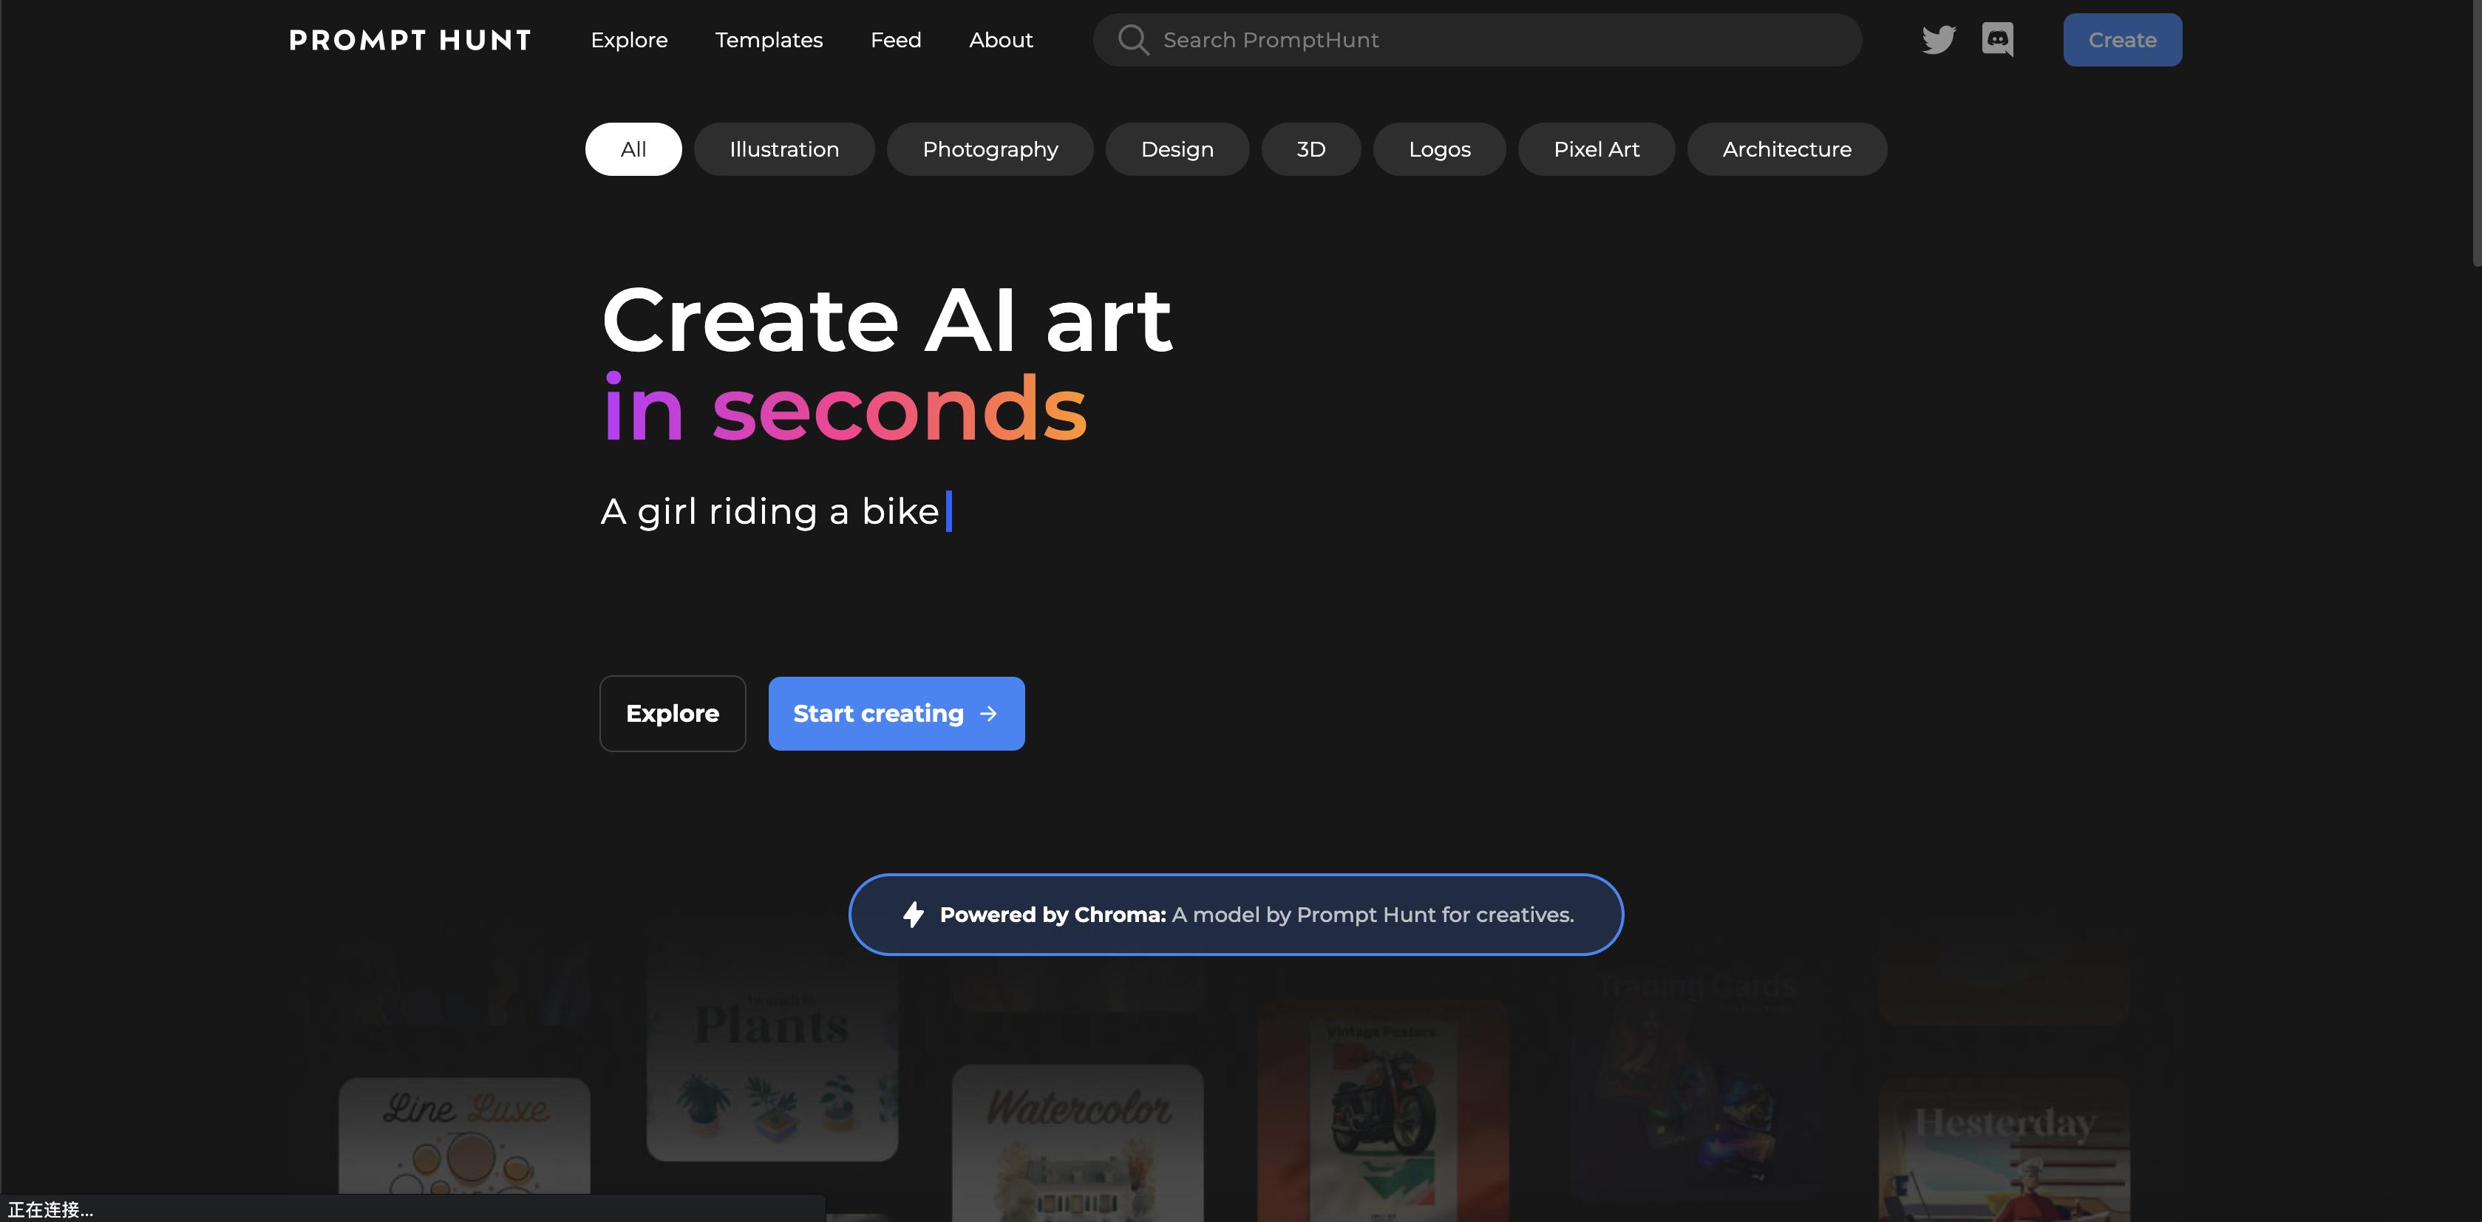Select the 3D filter pill
Screen dimensions: 2482x1222
[x=1311, y=149]
